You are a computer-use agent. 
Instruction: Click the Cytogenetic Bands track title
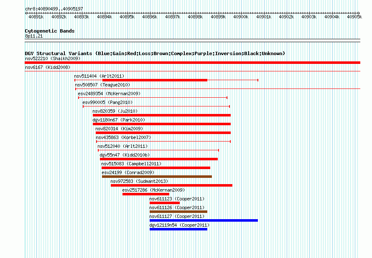(50, 31)
